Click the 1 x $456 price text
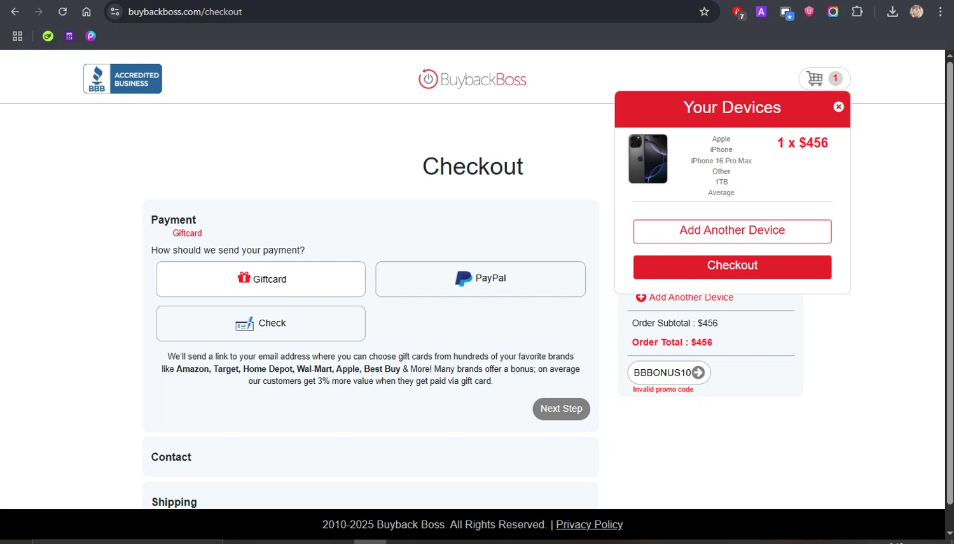 pos(803,143)
